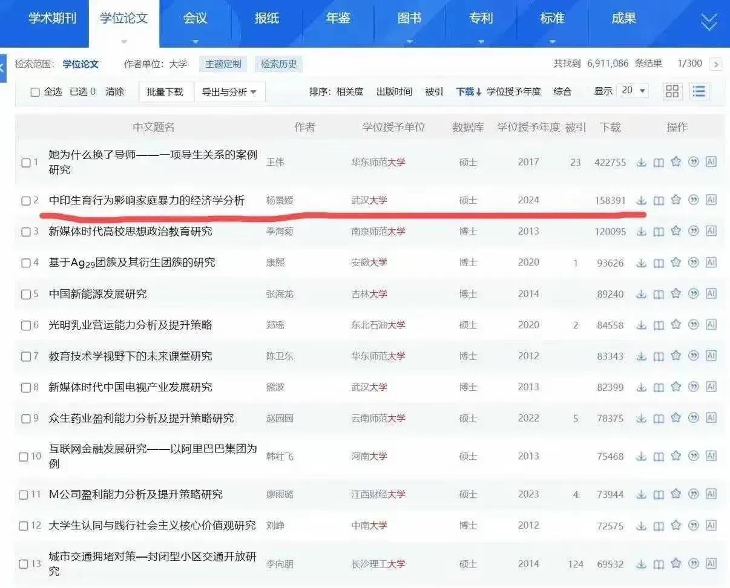Go to next results page arrow
730x588 pixels.
tap(715, 64)
